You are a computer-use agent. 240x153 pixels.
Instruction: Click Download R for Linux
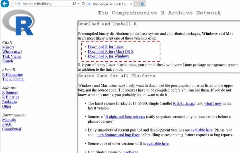[106, 47]
